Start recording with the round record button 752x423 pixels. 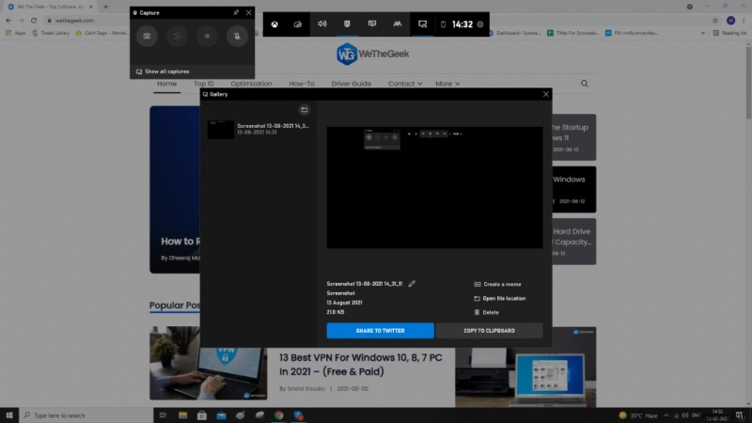tap(207, 36)
